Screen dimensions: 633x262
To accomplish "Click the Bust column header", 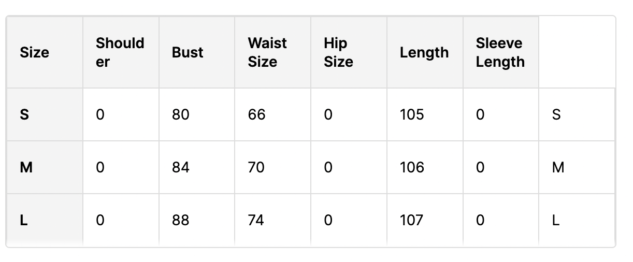I will click(x=197, y=52).
